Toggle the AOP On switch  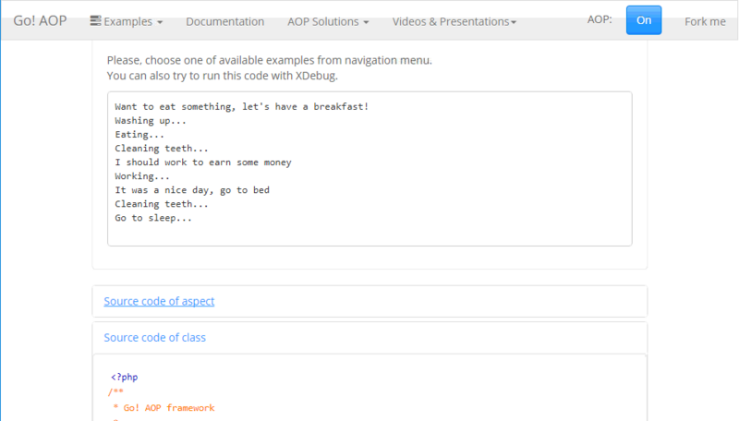click(644, 20)
